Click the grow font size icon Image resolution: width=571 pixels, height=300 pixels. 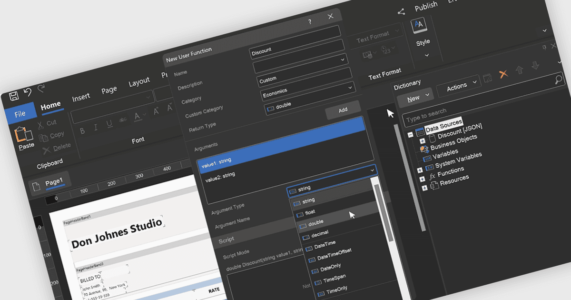[x=156, y=112]
